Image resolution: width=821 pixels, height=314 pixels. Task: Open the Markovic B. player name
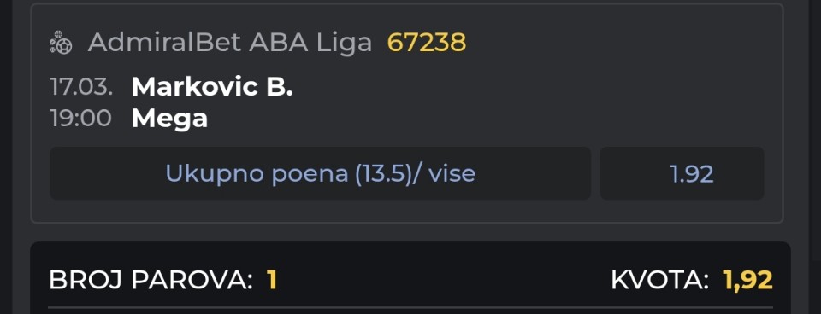pyautogui.click(x=212, y=87)
